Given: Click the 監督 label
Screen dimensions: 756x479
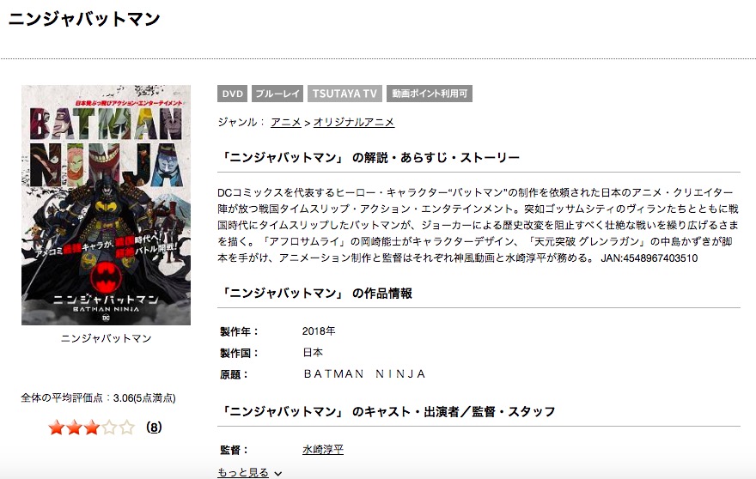Looking at the screenshot, I should [x=235, y=450].
